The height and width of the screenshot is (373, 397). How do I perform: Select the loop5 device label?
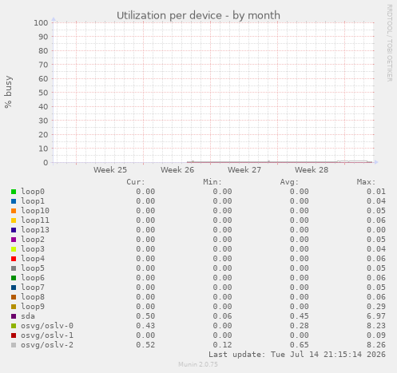(33, 268)
